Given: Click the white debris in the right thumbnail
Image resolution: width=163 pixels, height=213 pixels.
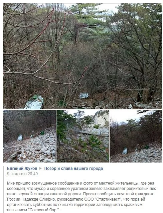Looking at the screenshot, I should 125,151.
